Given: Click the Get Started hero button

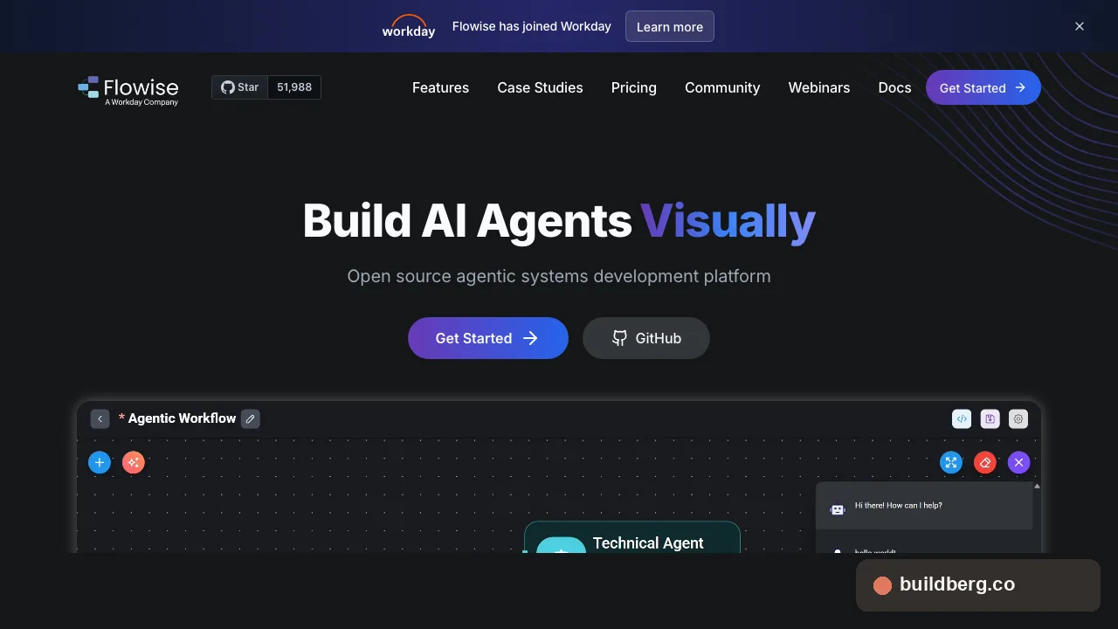Looking at the screenshot, I should [487, 338].
